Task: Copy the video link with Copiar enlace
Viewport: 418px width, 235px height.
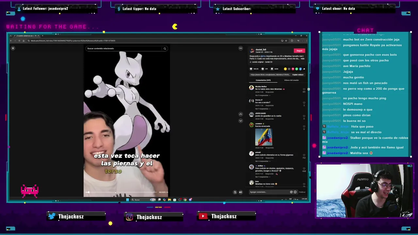Action: 298,75
